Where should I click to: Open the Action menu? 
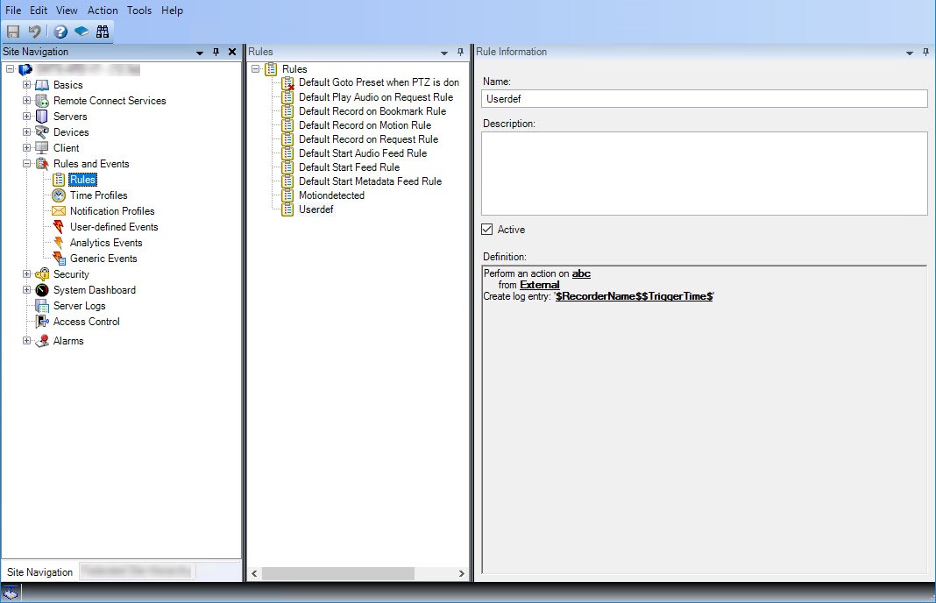[103, 10]
